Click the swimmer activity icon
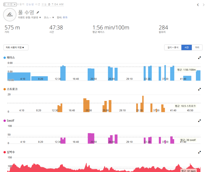Viewport: 205px width, 172px height. tap(10, 15)
